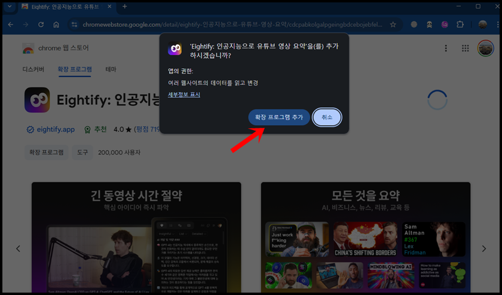Screen dimensions: 502x295
Task: Click the Just work harder video thumbnail
Action: pyautogui.click(x=297, y=239)
